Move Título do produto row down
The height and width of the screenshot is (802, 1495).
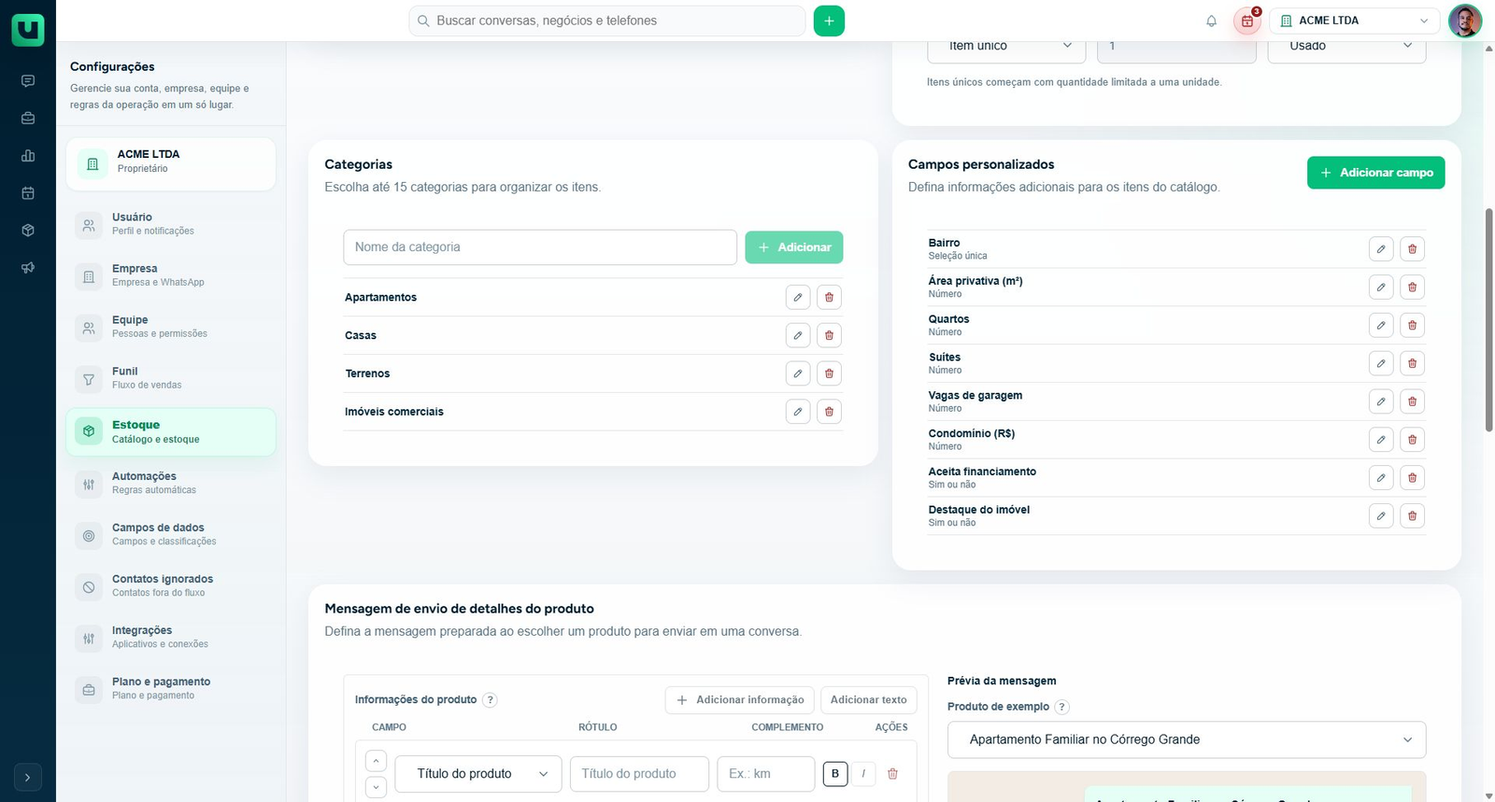click(376, 787)
